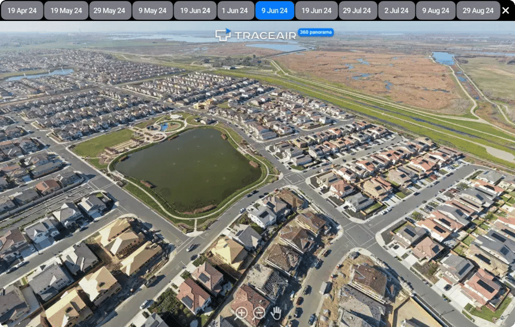Select the 19 Jun 24 tab beside 1 Jun 24
This screenshot has height=327, width=515.
pos(195,11)
